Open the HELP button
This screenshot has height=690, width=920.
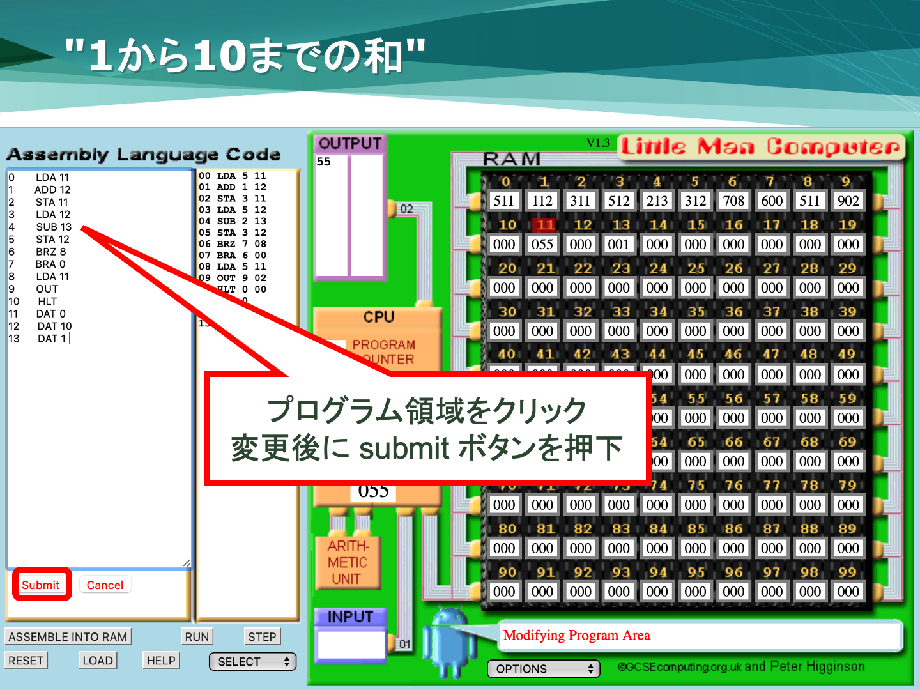[x=161, y=661]
